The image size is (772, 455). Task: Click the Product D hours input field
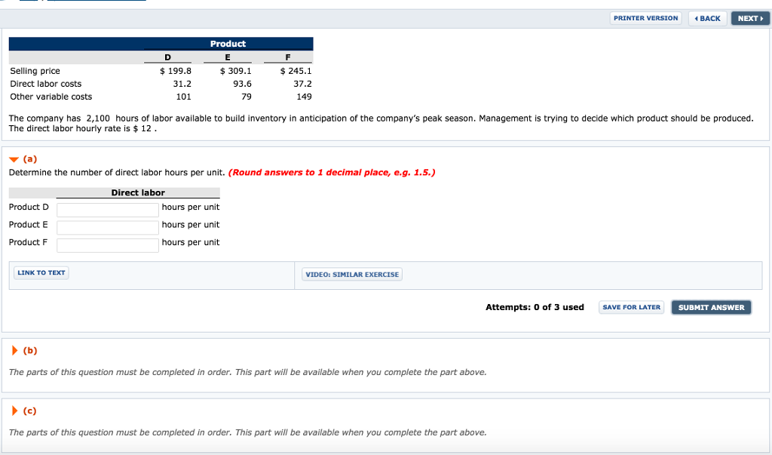107,209
